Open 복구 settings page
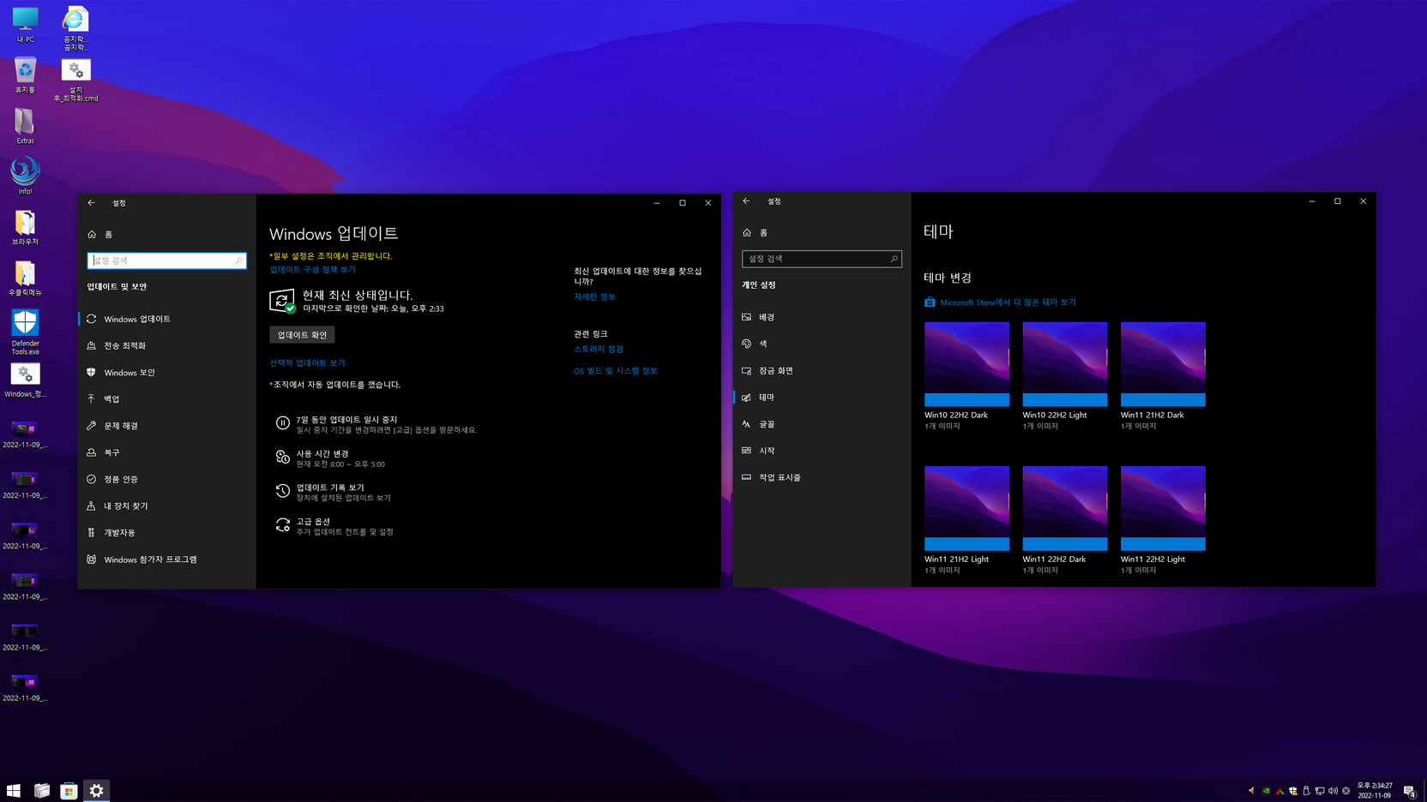The width and height of the screenshot is (1427, 802). tap(166, 452)
